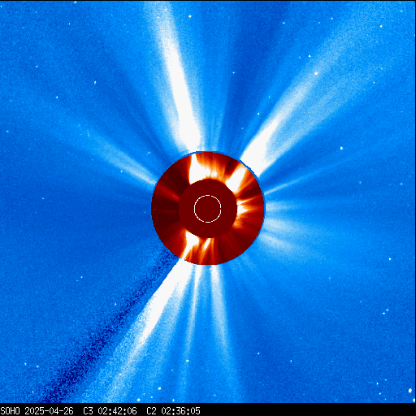416x416 pixels.
Task: Click the star at bottom center edge
Action: click(x=139, y=400)
